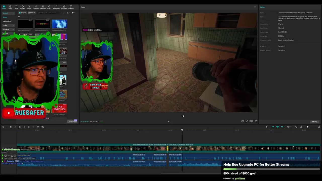Toggle clip linkage
322x181 pixels.
coord(282,127)
